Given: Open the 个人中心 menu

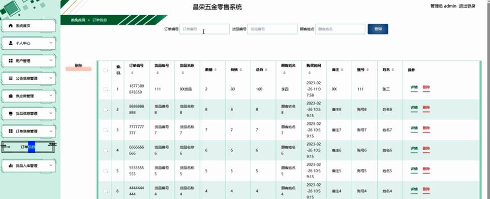Looking at the screenshot, I should click(28, 43).
